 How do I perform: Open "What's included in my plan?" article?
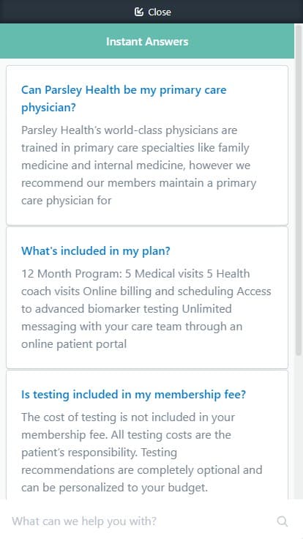tap(96, 251)
